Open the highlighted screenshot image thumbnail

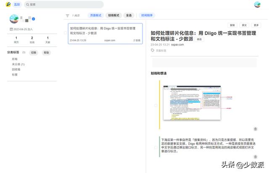pyautogui.click(x=192, y=103)
